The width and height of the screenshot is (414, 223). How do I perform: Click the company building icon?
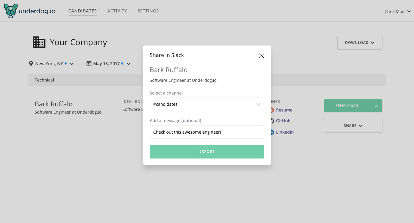(39, 42)
